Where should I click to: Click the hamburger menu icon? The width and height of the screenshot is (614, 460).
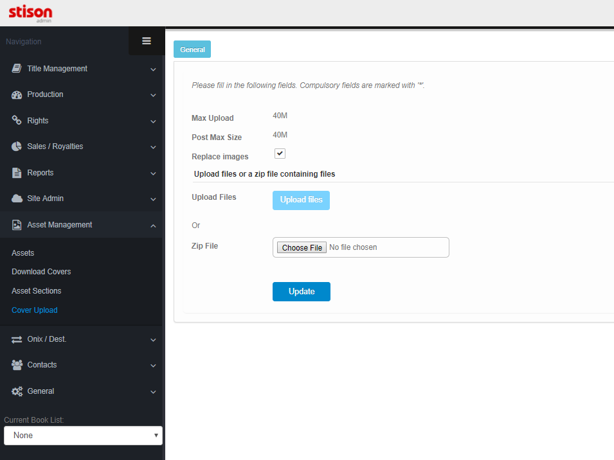[x=147, y=41]
